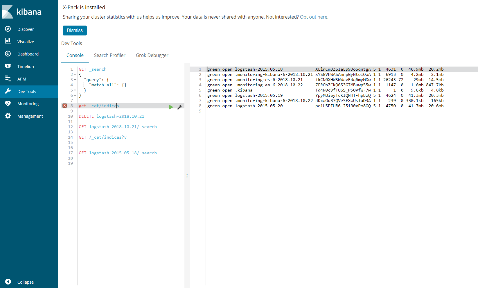Click the 'match_all' query line
The height and width of the screenshot is (288, 478).
[108, 85]
